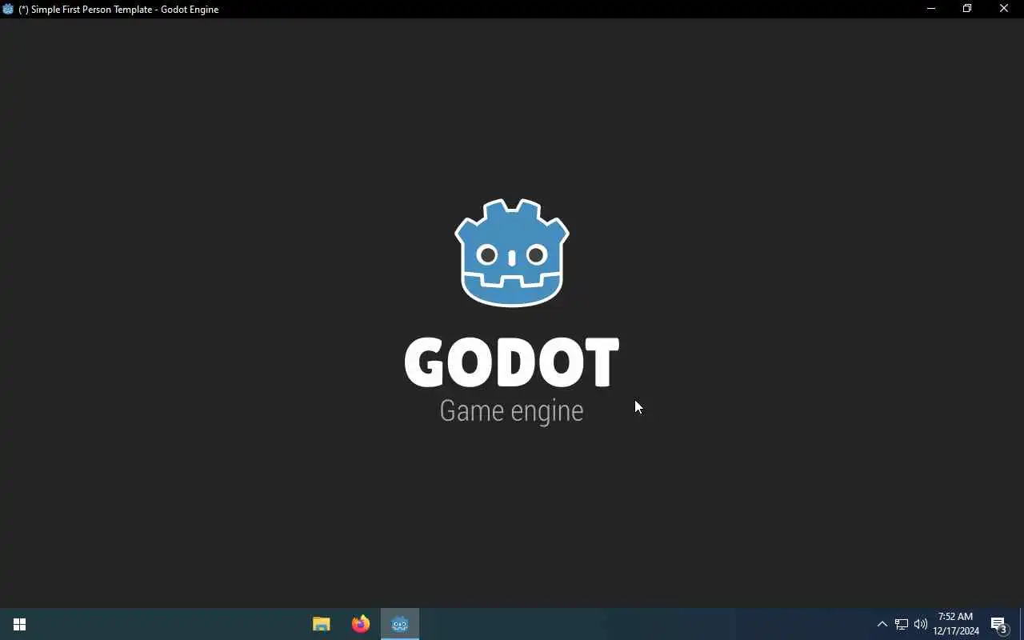Open File Explorer from the taskbar

click(322, 624)
